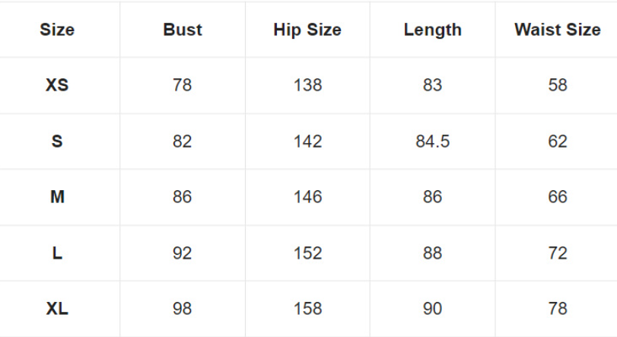Click the XS bust value 78
Screen dimensions: 617x337
point(183,85)
